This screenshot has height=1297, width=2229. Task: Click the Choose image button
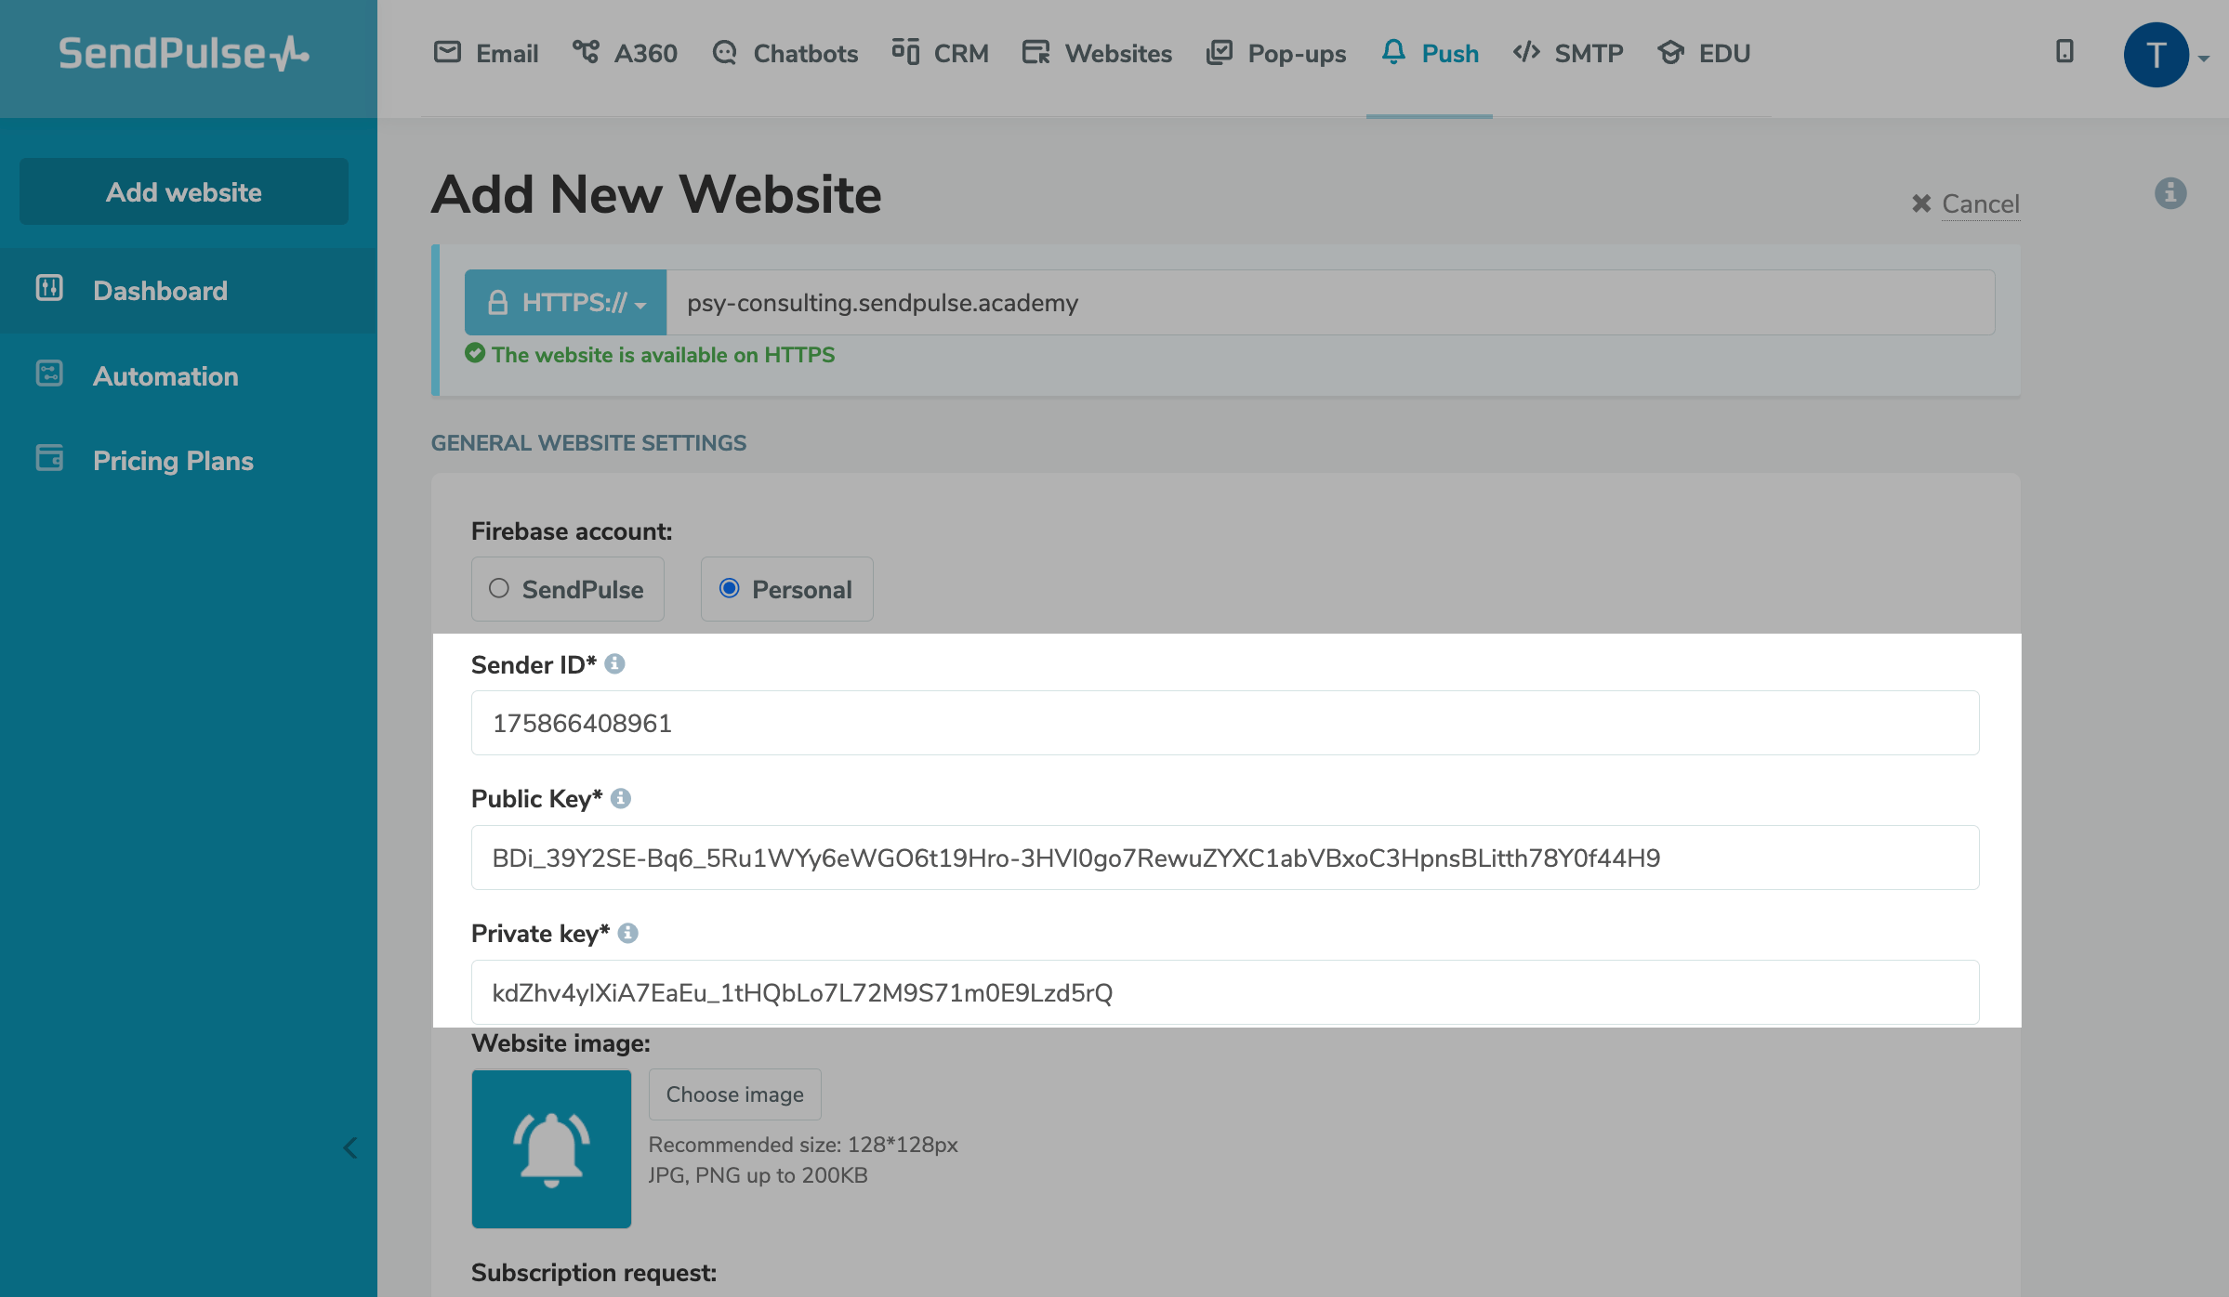734,1094
